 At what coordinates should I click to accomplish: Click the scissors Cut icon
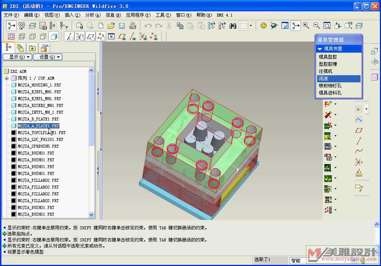point(169,26)
